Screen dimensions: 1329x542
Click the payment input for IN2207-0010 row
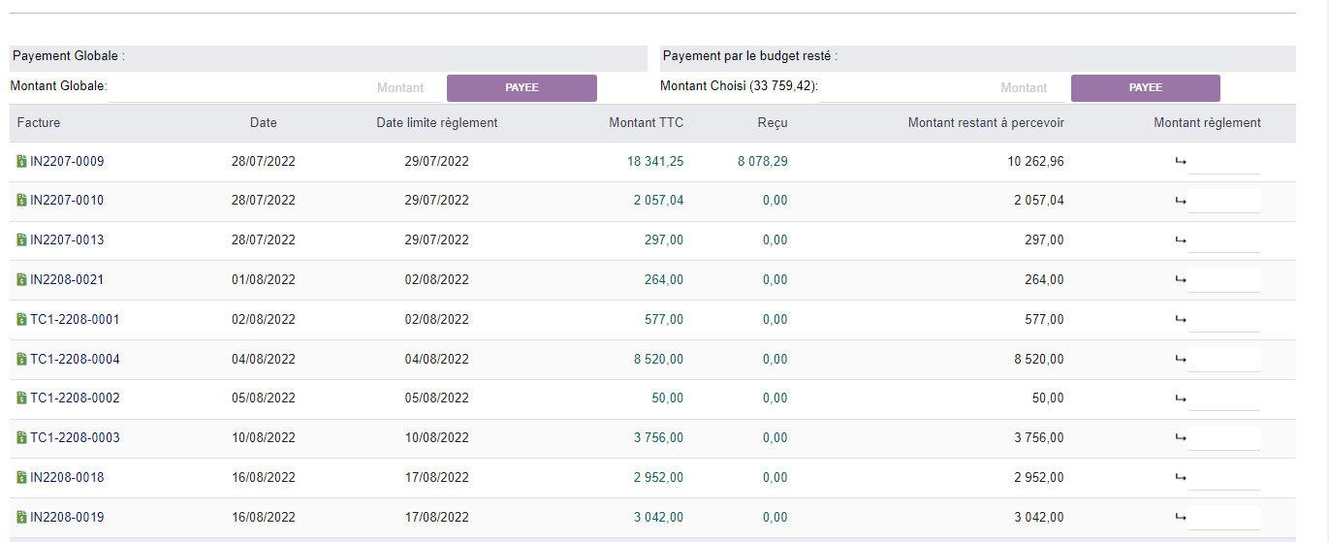[1223, 201]
